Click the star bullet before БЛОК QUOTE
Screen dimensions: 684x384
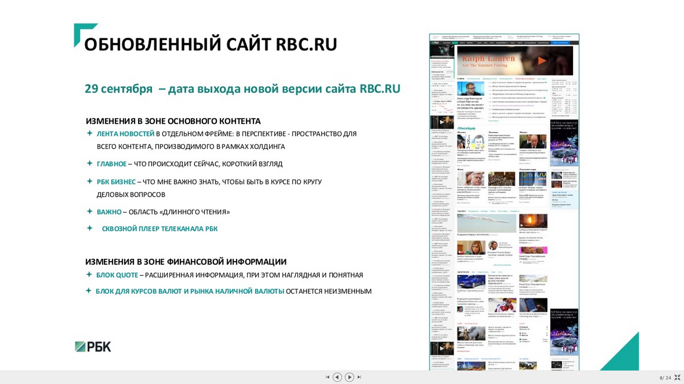(89, 274)
